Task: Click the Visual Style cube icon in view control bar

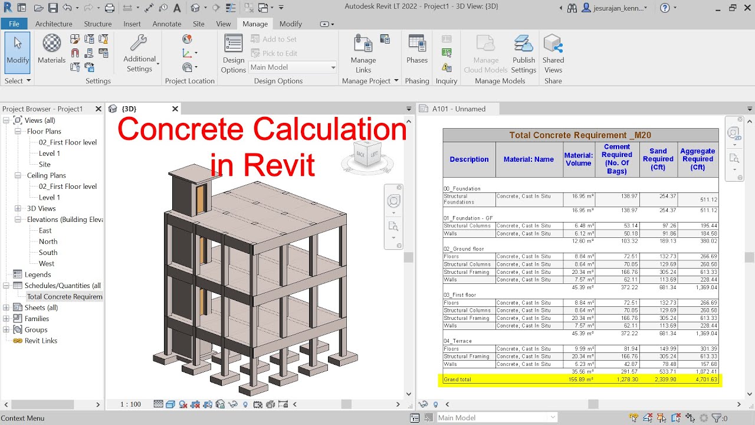Action: click(x=170, y=404)
